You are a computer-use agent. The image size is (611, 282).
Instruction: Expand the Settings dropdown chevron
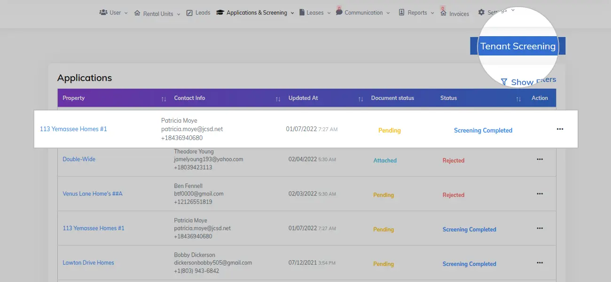[512, 10]
